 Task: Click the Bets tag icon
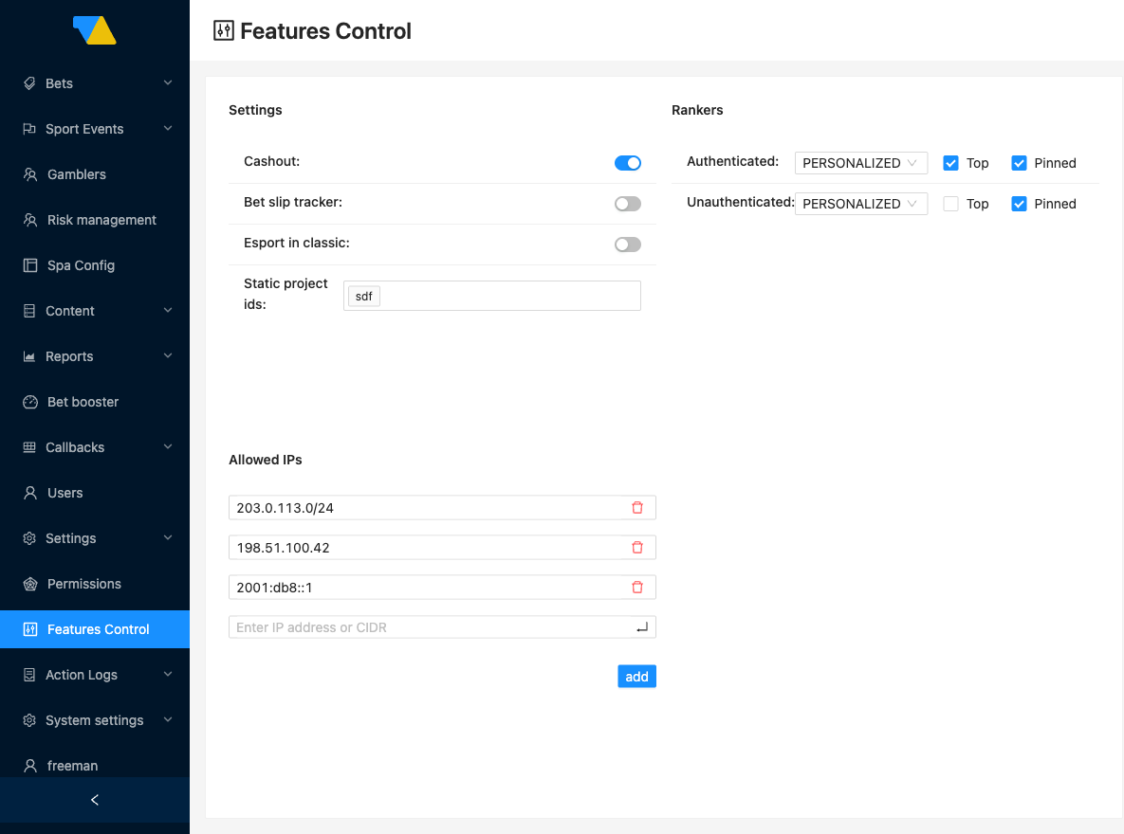click(x=29, y=83)
